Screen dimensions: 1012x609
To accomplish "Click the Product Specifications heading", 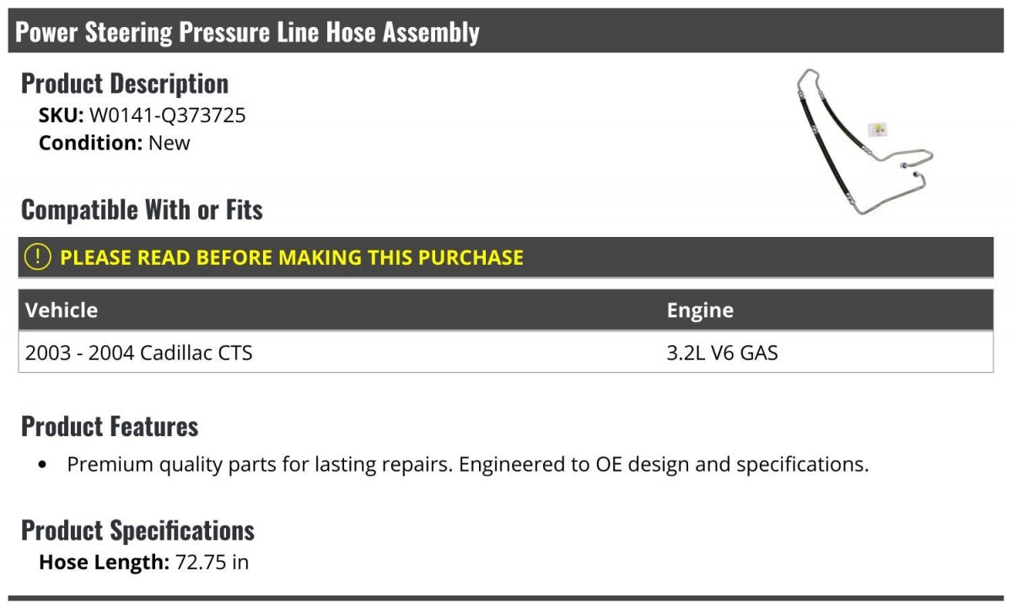I will [137, 530].
